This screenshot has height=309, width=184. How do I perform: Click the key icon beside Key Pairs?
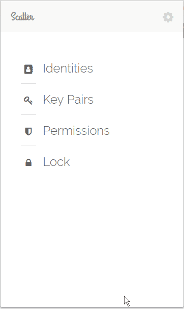tap(28, 100)
